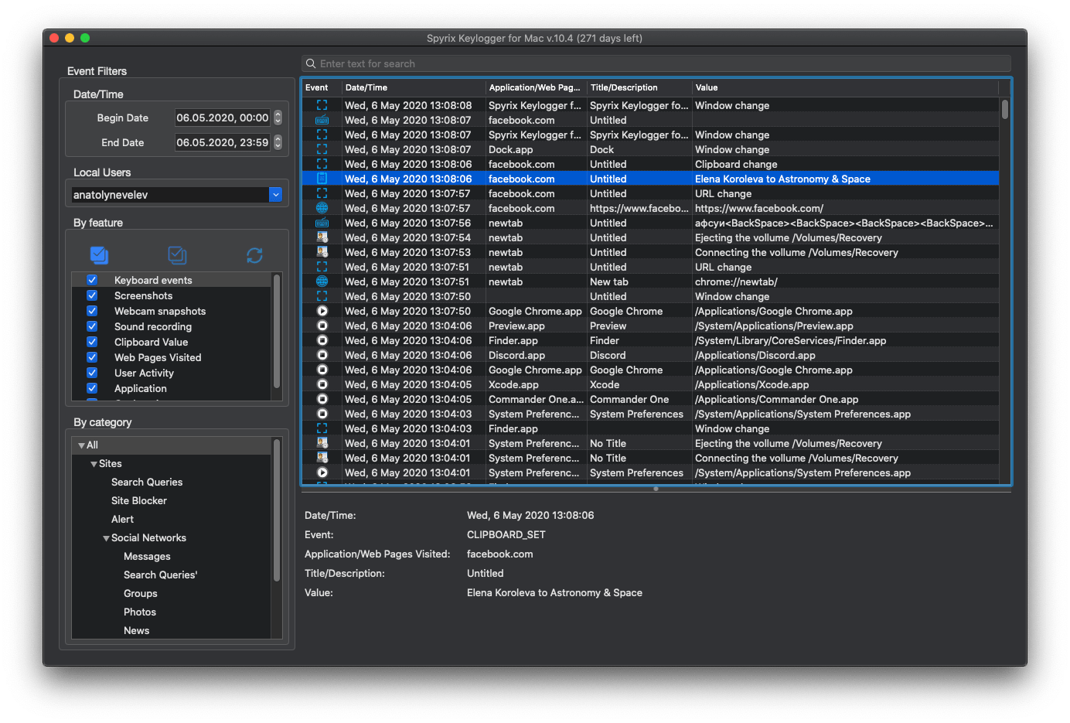This screenshot has width=1070, height=723.
Task: Click the event icon on the 13:07:51 URL change row
Action: [x=322, y=267]
